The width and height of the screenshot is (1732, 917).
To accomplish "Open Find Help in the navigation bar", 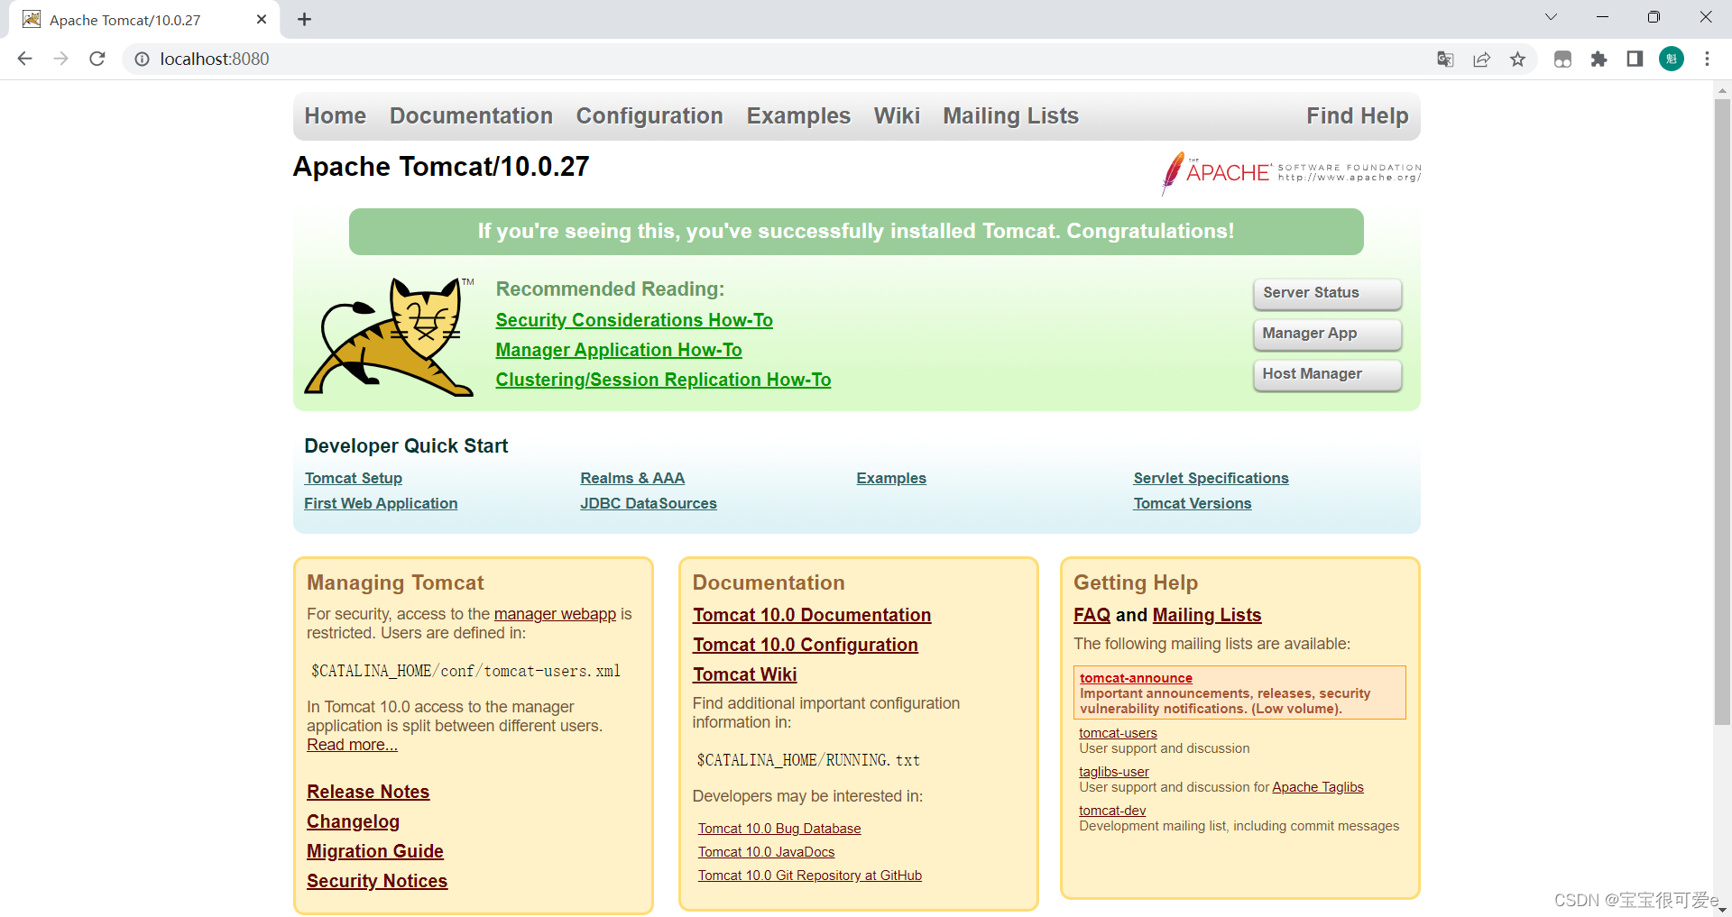I will (x=1357, y=116).
